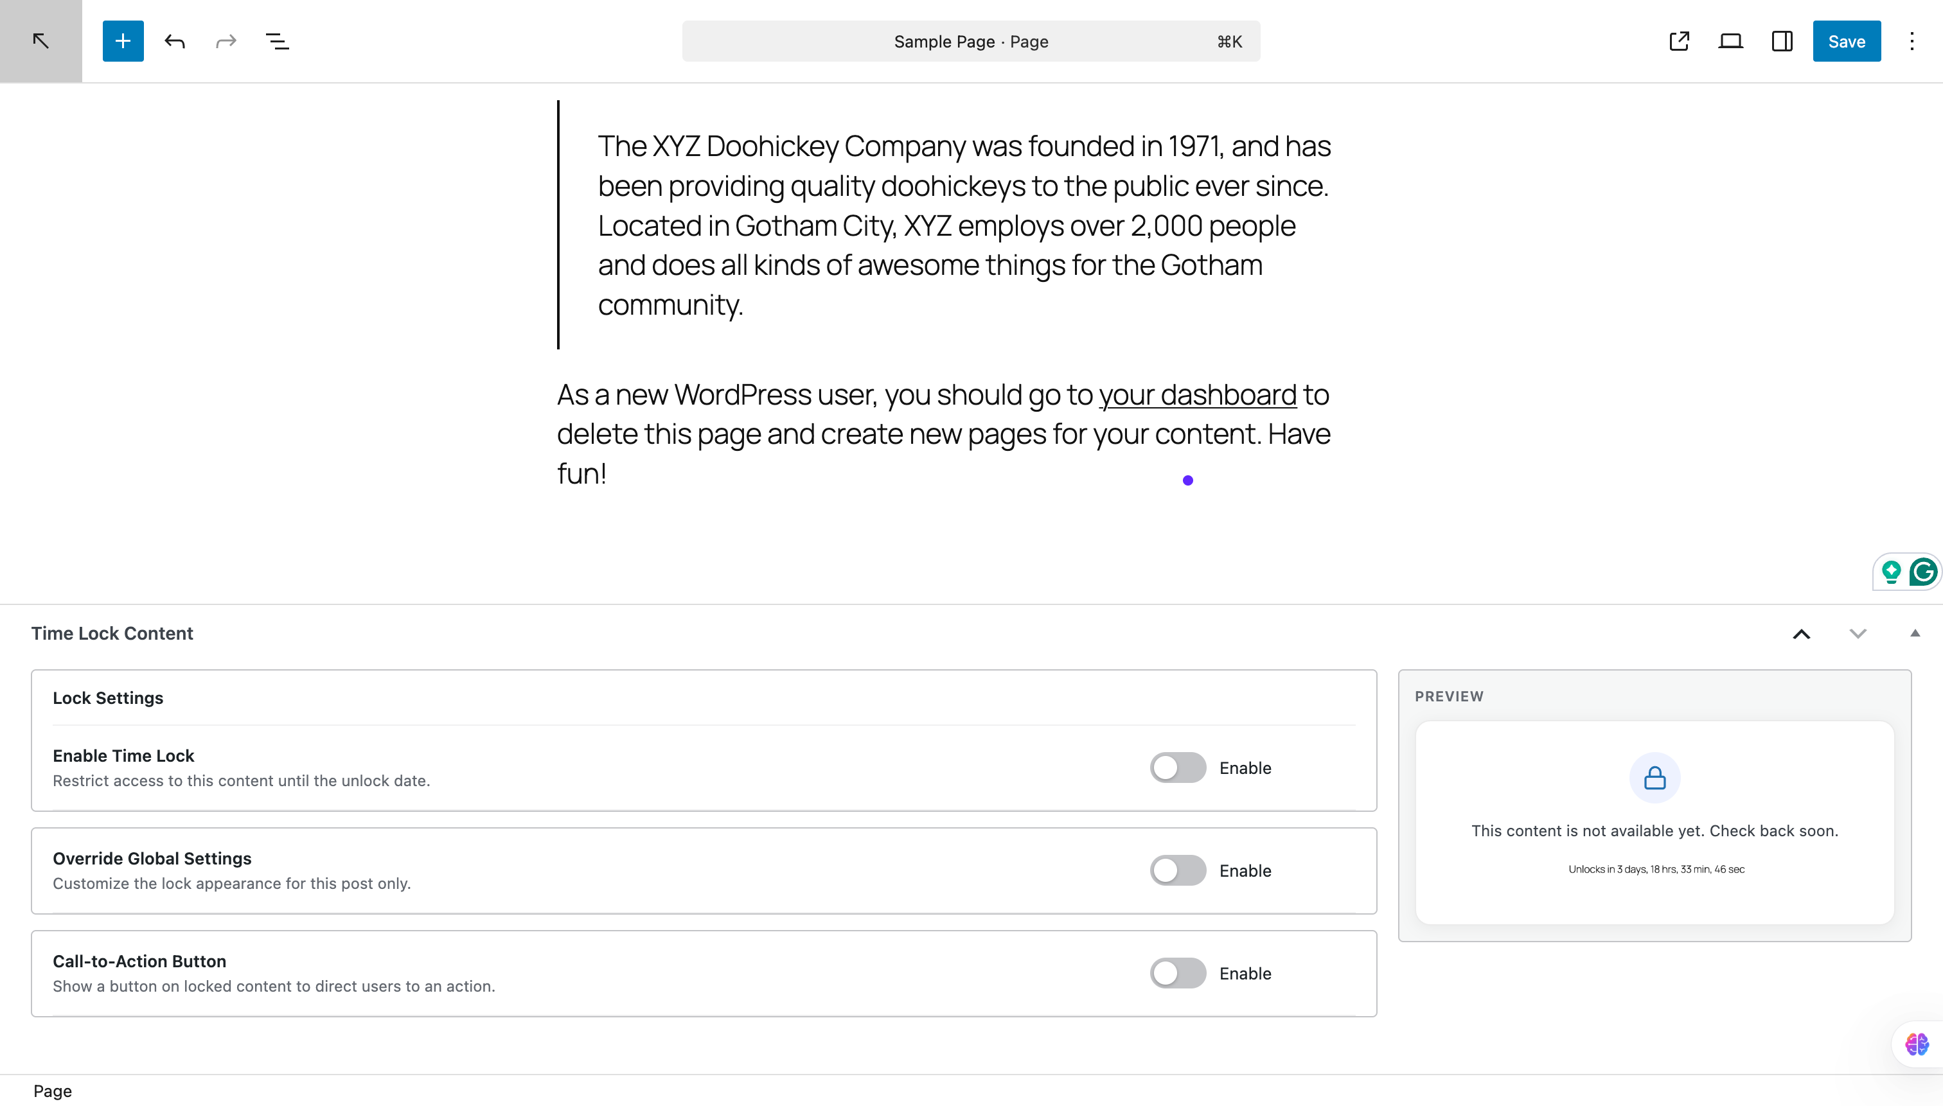Click the purple cursor dot in content
The image size is (1943, 1106).
coord(1187,479)
